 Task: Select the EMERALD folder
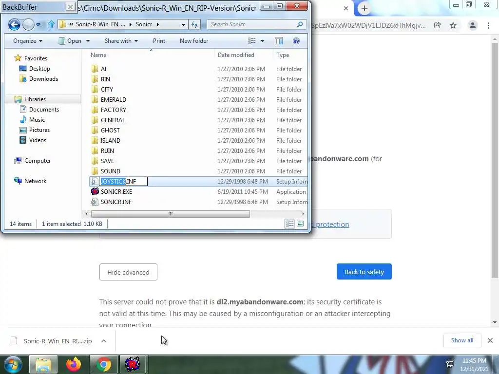(x=113, y=99)
